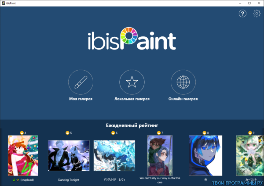The height and width of the screenshot is (186, 264).
Task: Click the "青" artwork title
Action: [205, 180]
